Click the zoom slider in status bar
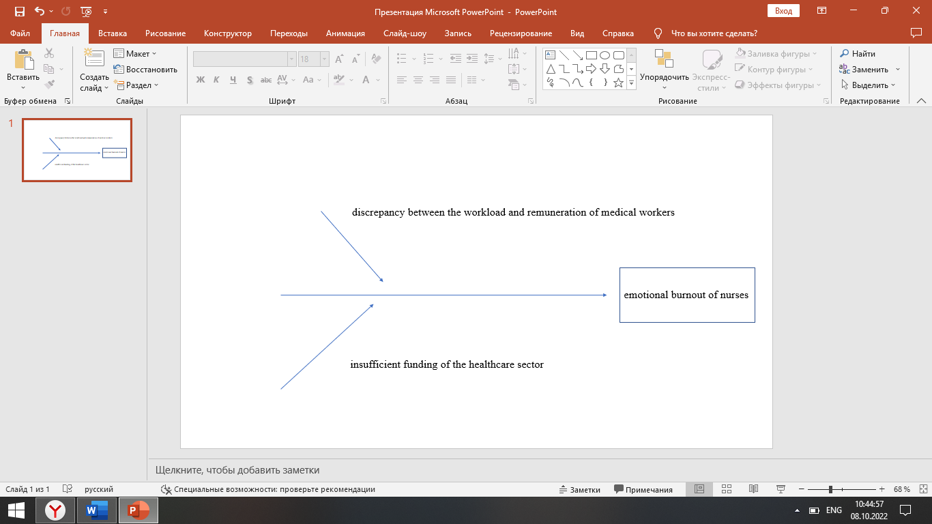 click(x=830, y=489)
